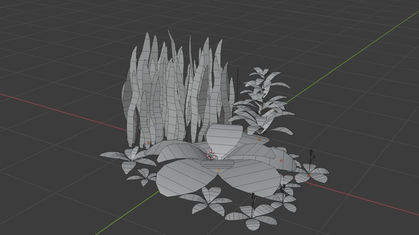Click the origin dot beneath the tall grass
Image resolution: width=419 pixels, height=235 pixels.
(148, 142)
